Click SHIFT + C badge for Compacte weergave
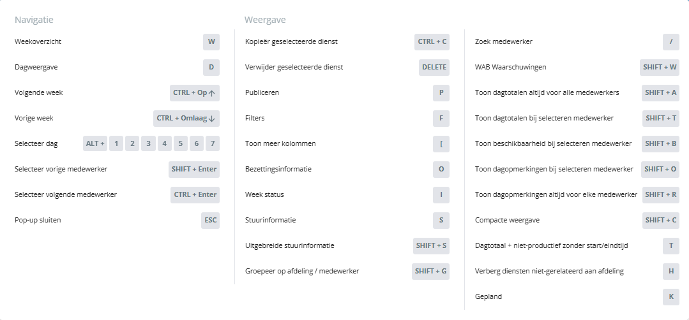Viewport: 689px width, 320px height. pyautogui.click(x=661, y=221)
